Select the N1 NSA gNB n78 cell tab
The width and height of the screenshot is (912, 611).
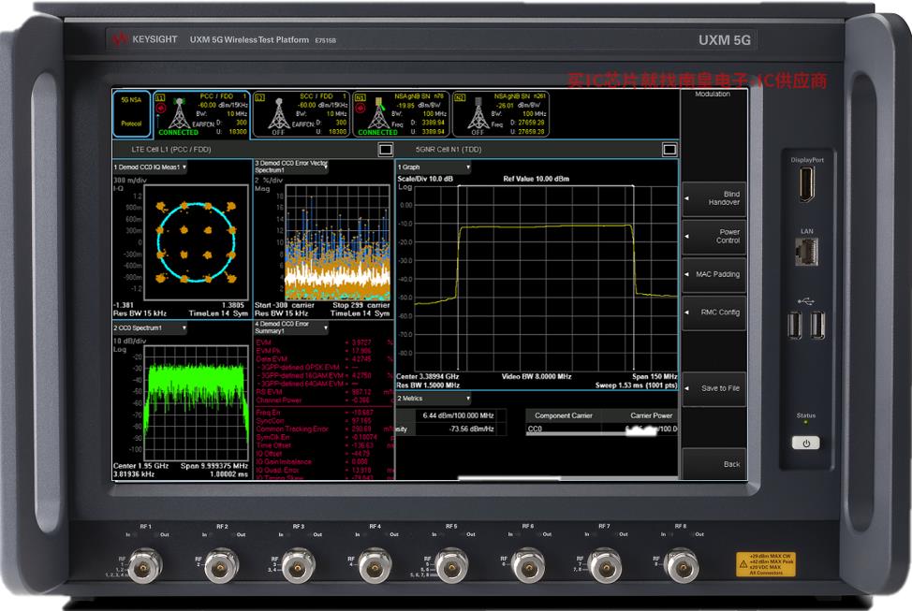[402, 114]
